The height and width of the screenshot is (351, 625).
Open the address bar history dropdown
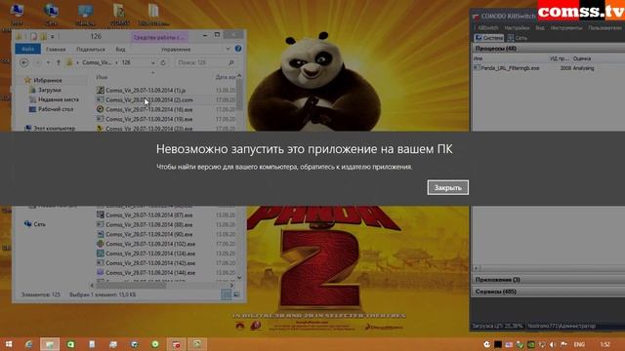click(x=153, y=62)
